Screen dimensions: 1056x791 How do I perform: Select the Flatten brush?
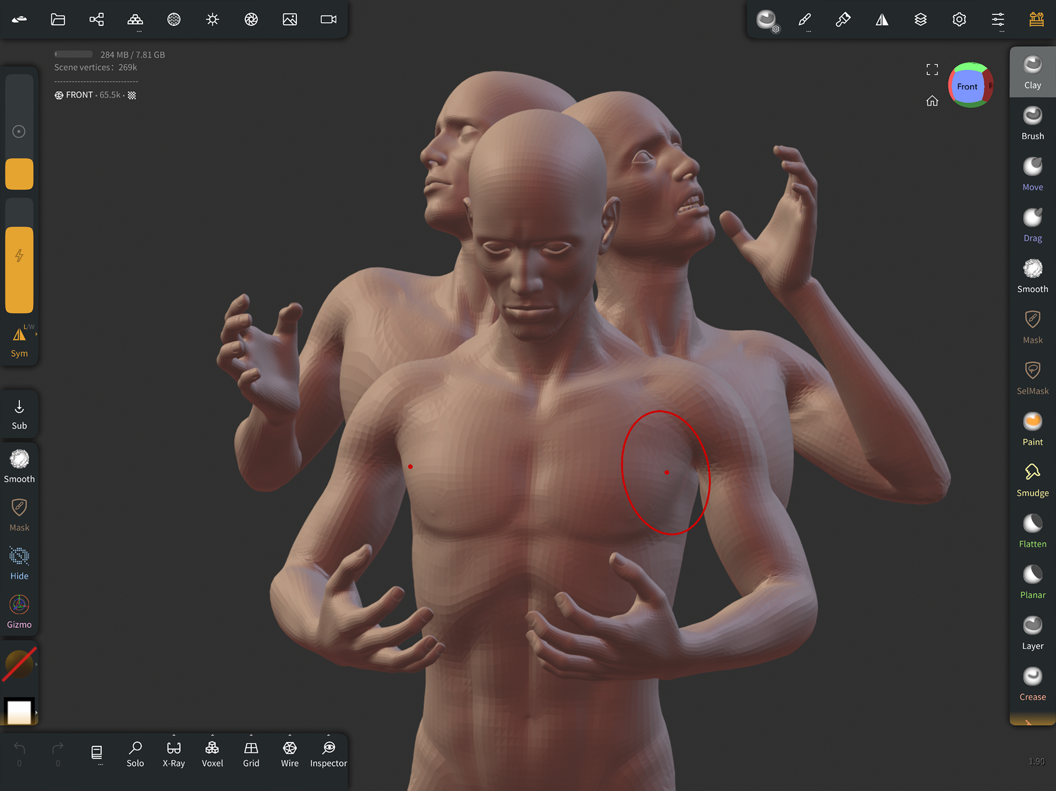click(1032, 530)
